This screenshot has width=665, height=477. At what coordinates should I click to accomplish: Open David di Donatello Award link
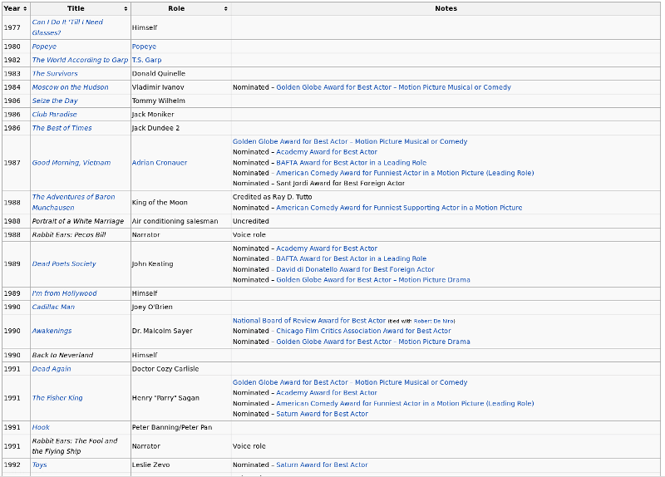(355, 269)
